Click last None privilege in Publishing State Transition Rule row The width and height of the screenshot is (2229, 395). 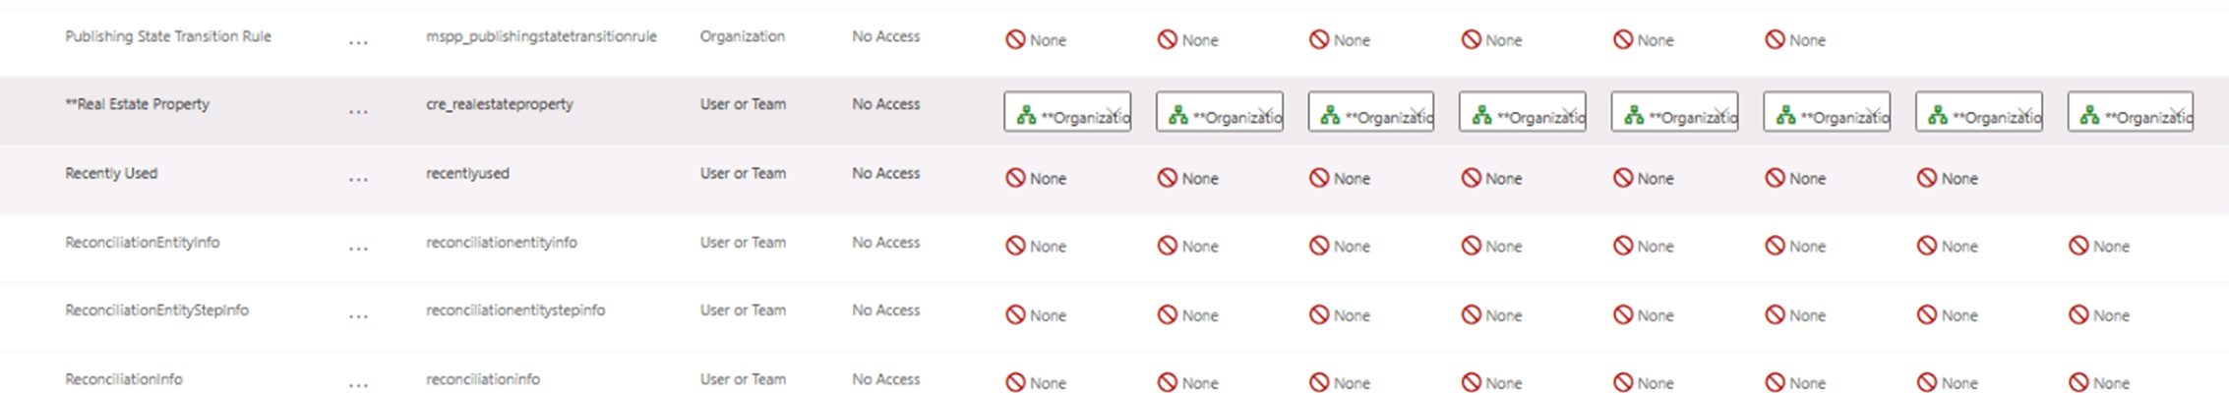[x=1795, y=40]
